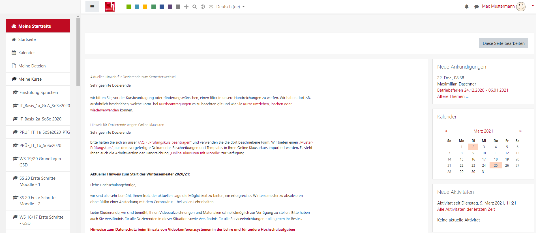This screenshot has width=536, height=233.
Task: Click the envelope mail icon
Action: pos(211,6)
